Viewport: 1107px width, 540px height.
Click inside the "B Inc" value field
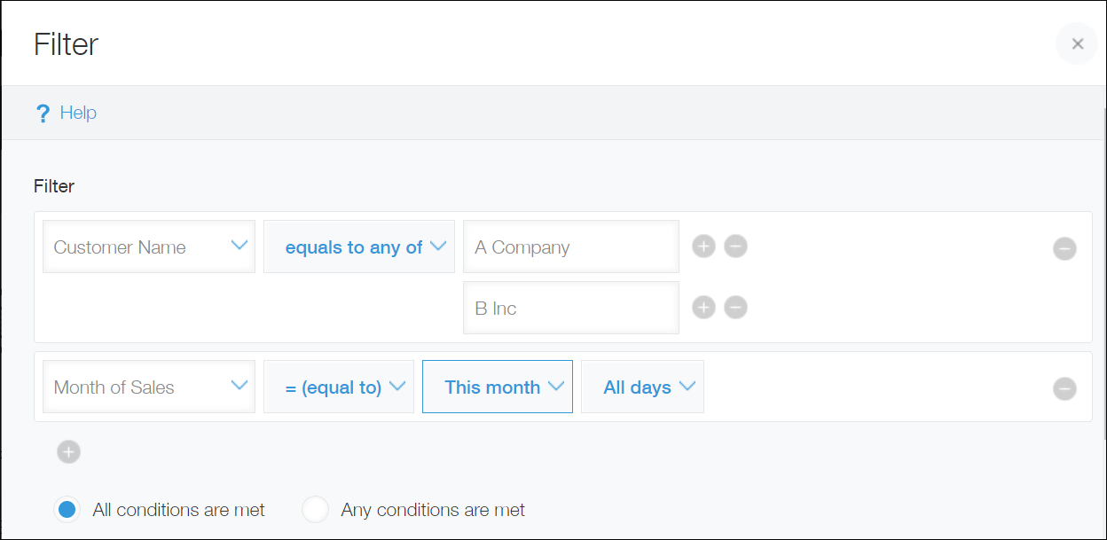[570, 307]
